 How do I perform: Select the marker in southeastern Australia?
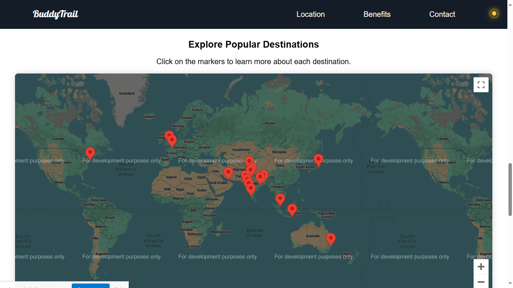pyautogui.click(x=330, y=239)
